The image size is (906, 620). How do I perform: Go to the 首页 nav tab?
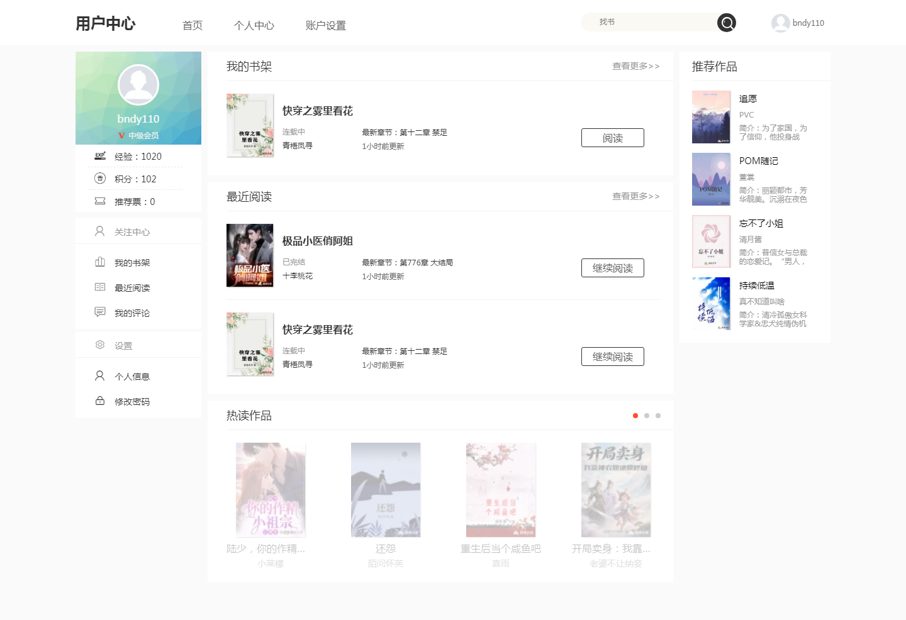[193, 26]
